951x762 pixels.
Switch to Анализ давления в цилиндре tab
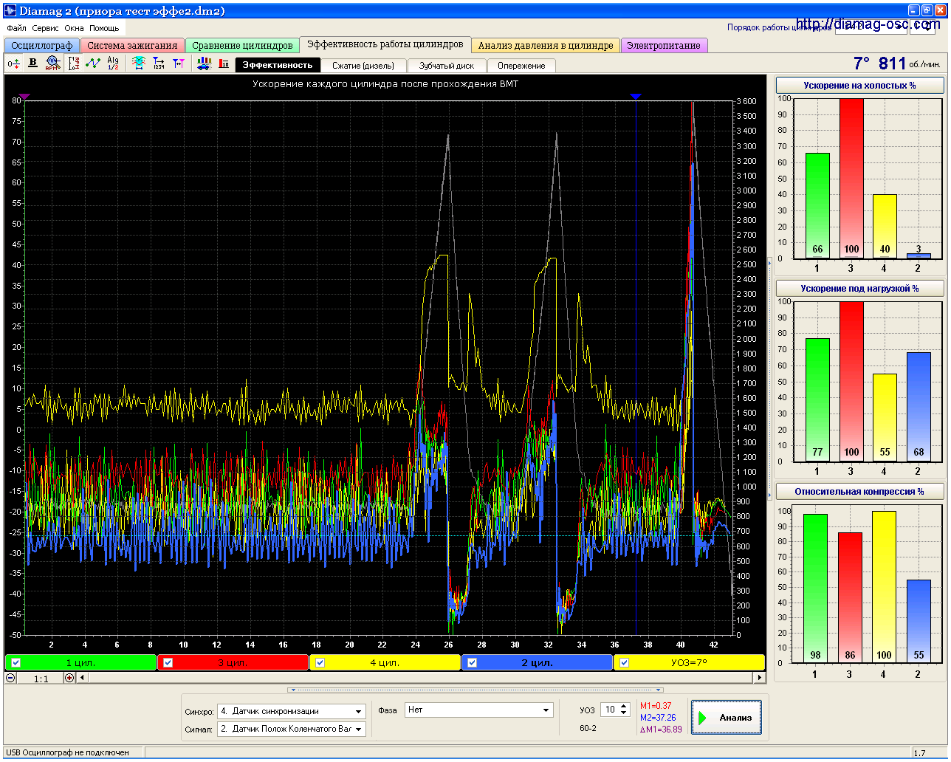[x=546, y=46]
